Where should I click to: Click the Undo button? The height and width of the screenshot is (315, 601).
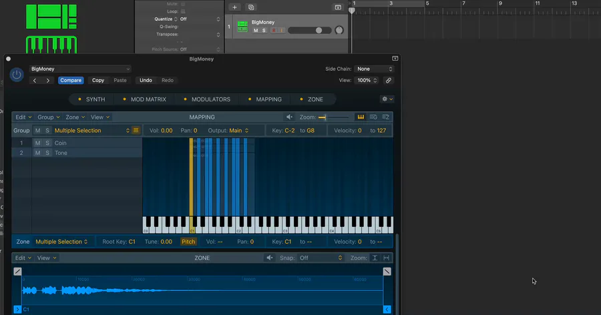click(146, 80)
